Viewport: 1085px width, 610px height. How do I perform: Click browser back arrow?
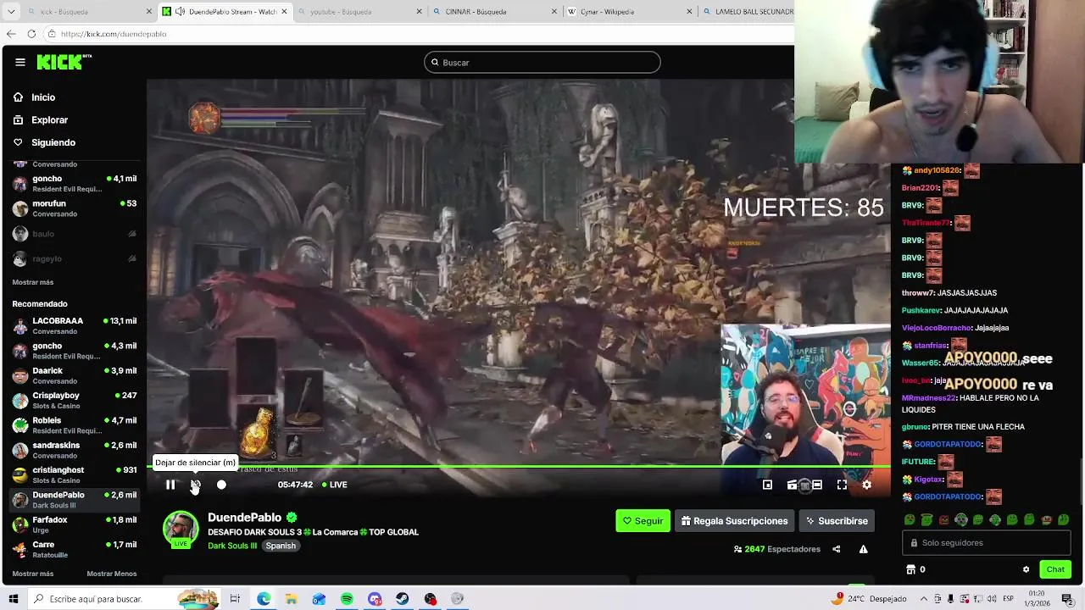tap(10, 34)
